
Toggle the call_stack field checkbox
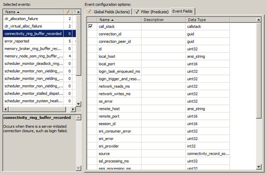(90, 27)
